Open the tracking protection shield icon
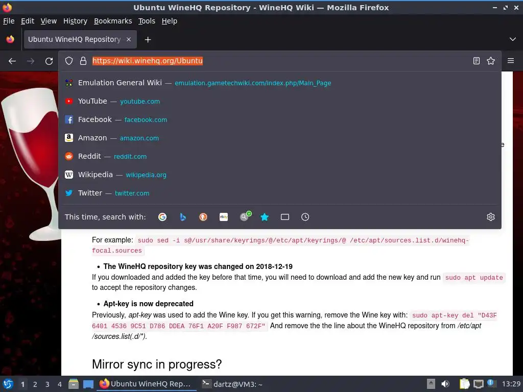Screen dimensions: 523x392 coord(69,61)
